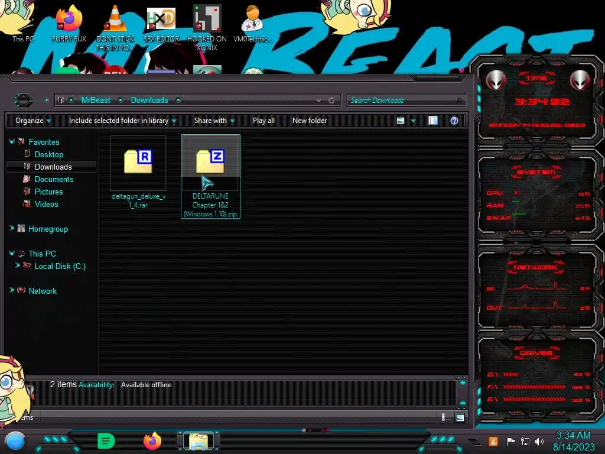Image resolution: width=605 pixels, height=454 pixels.
Task: Select Pictures in Favorites
Action: [x=48, y=192]
